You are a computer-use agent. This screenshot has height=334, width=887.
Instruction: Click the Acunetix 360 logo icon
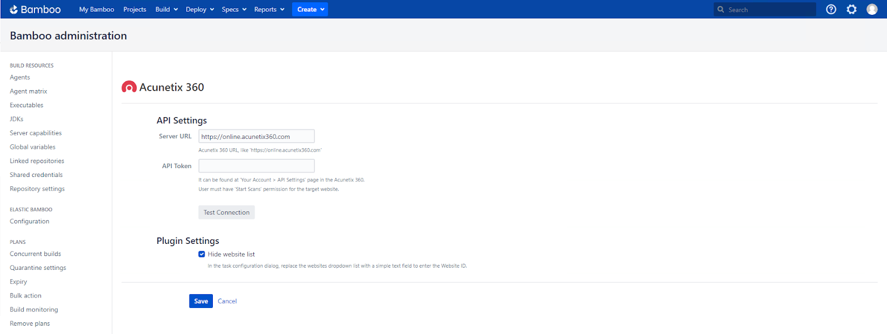129,87
